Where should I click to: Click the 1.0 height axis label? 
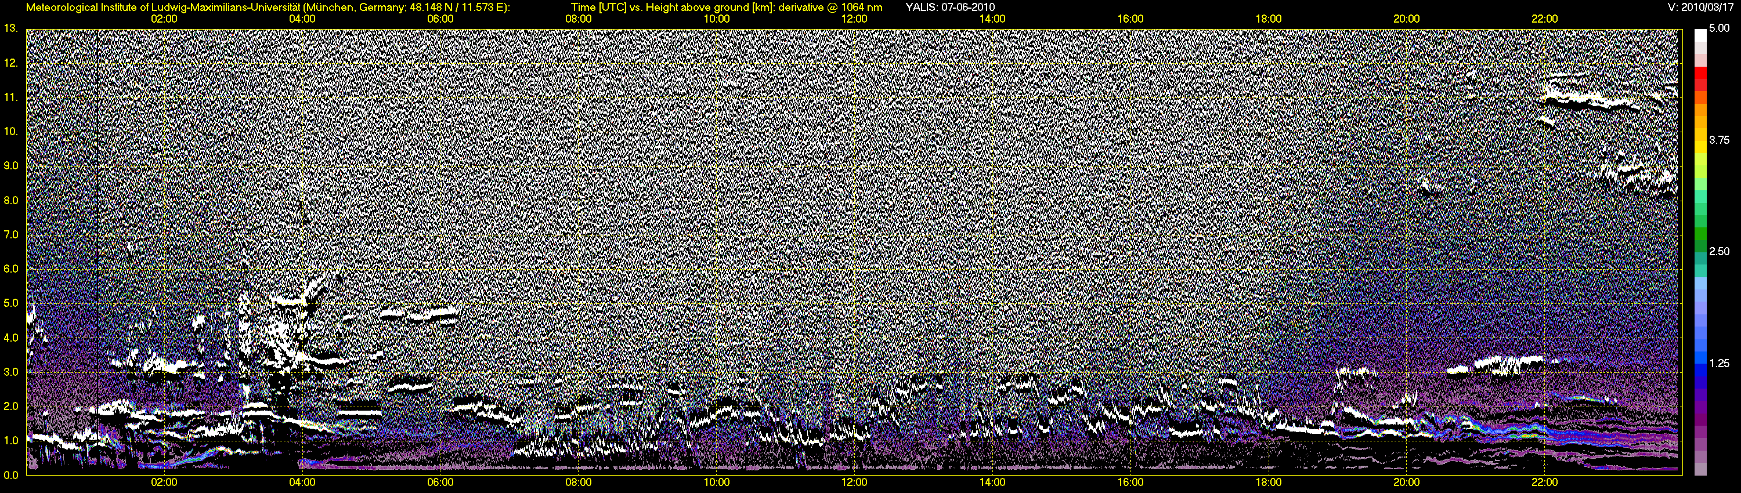click(x=11, y=440)
